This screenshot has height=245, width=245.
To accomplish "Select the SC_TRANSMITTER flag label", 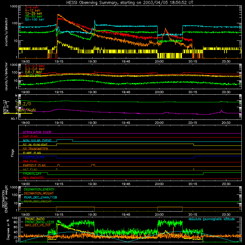I will [35, 149].
